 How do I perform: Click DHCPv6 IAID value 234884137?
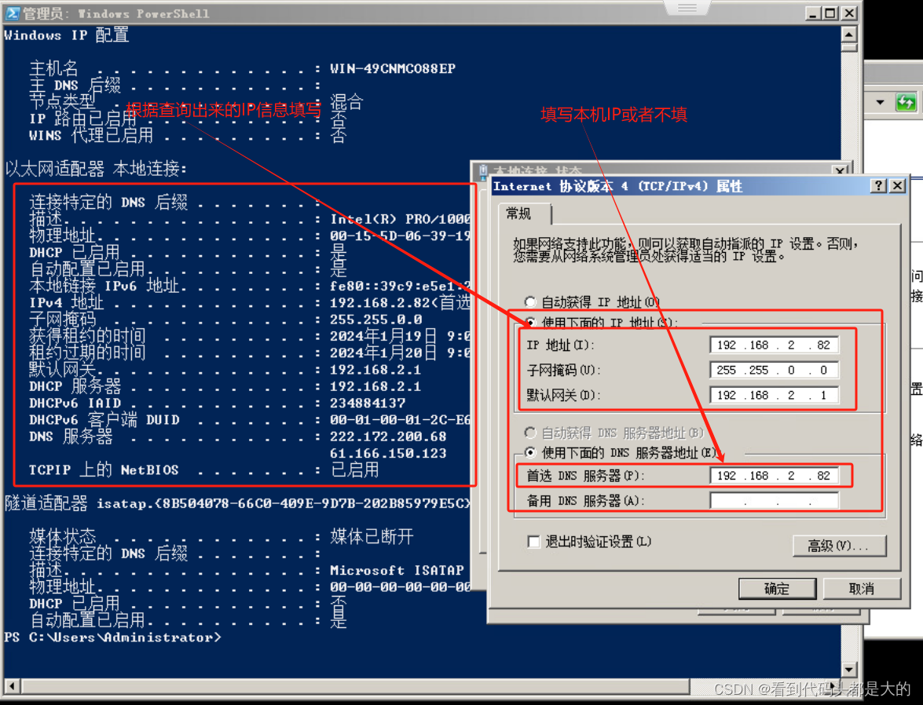[x=368, y=403]
